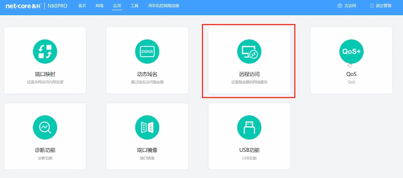Click the logout icon beside 退出管理
Screen dimensions: 403x178
click(x=372, y=6)
